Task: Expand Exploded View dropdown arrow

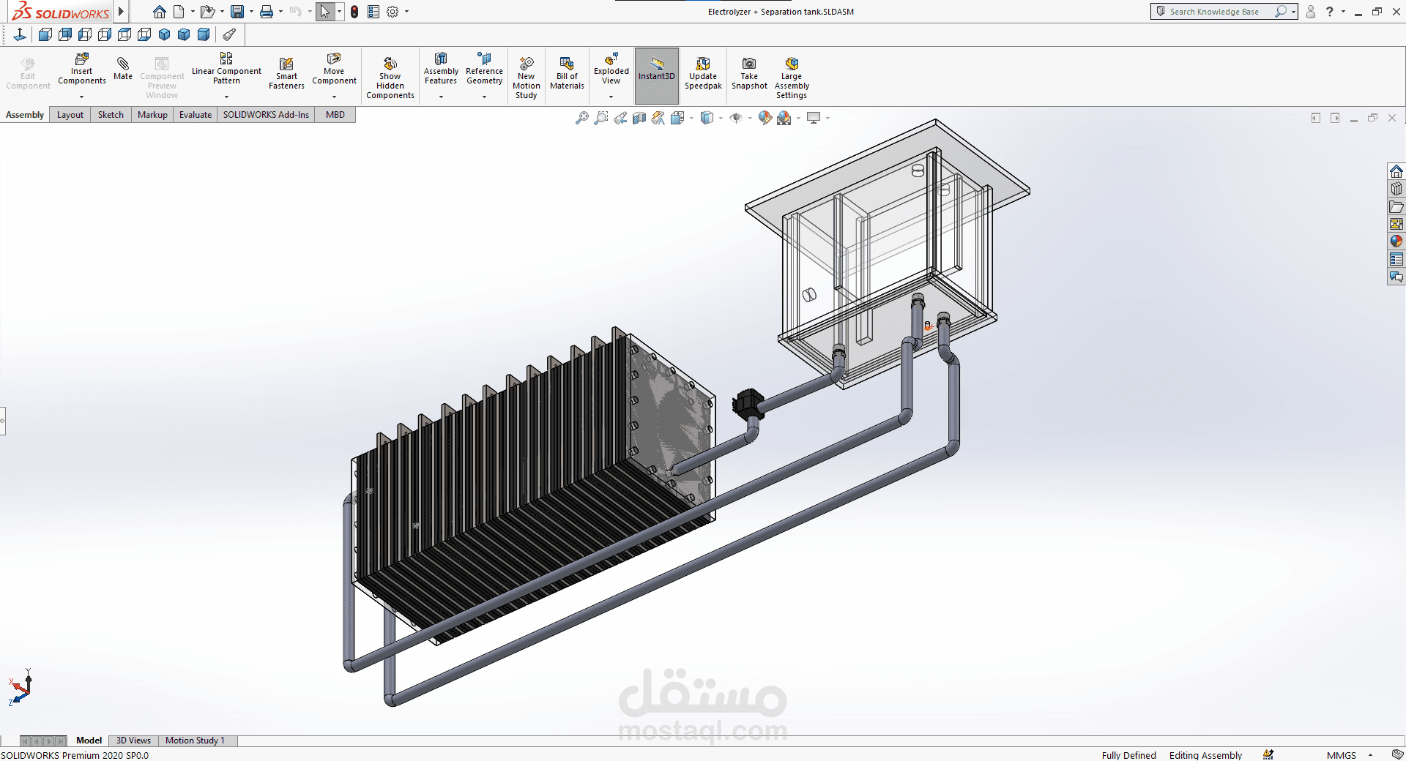Action: tap(611, 97)
